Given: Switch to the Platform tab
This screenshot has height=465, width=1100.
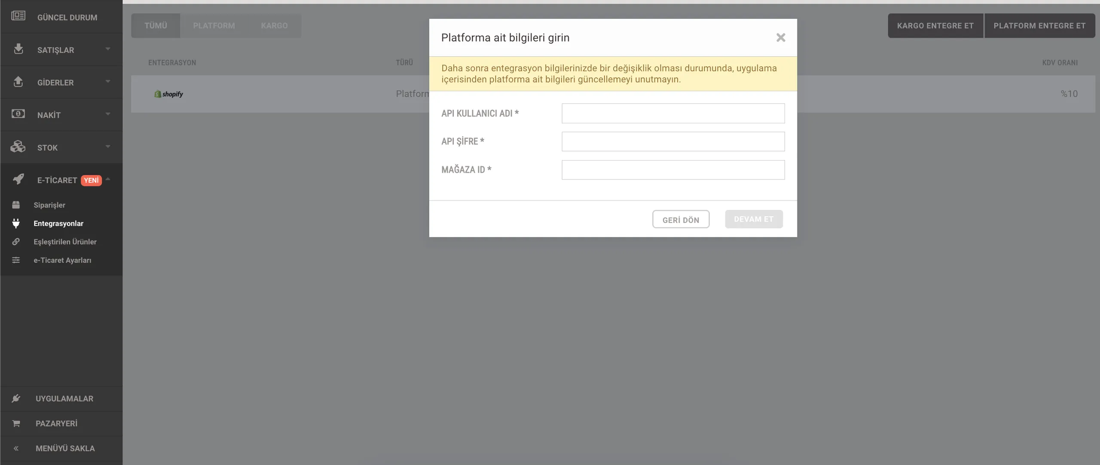Looking at the screenshot, I should point(214,26).
